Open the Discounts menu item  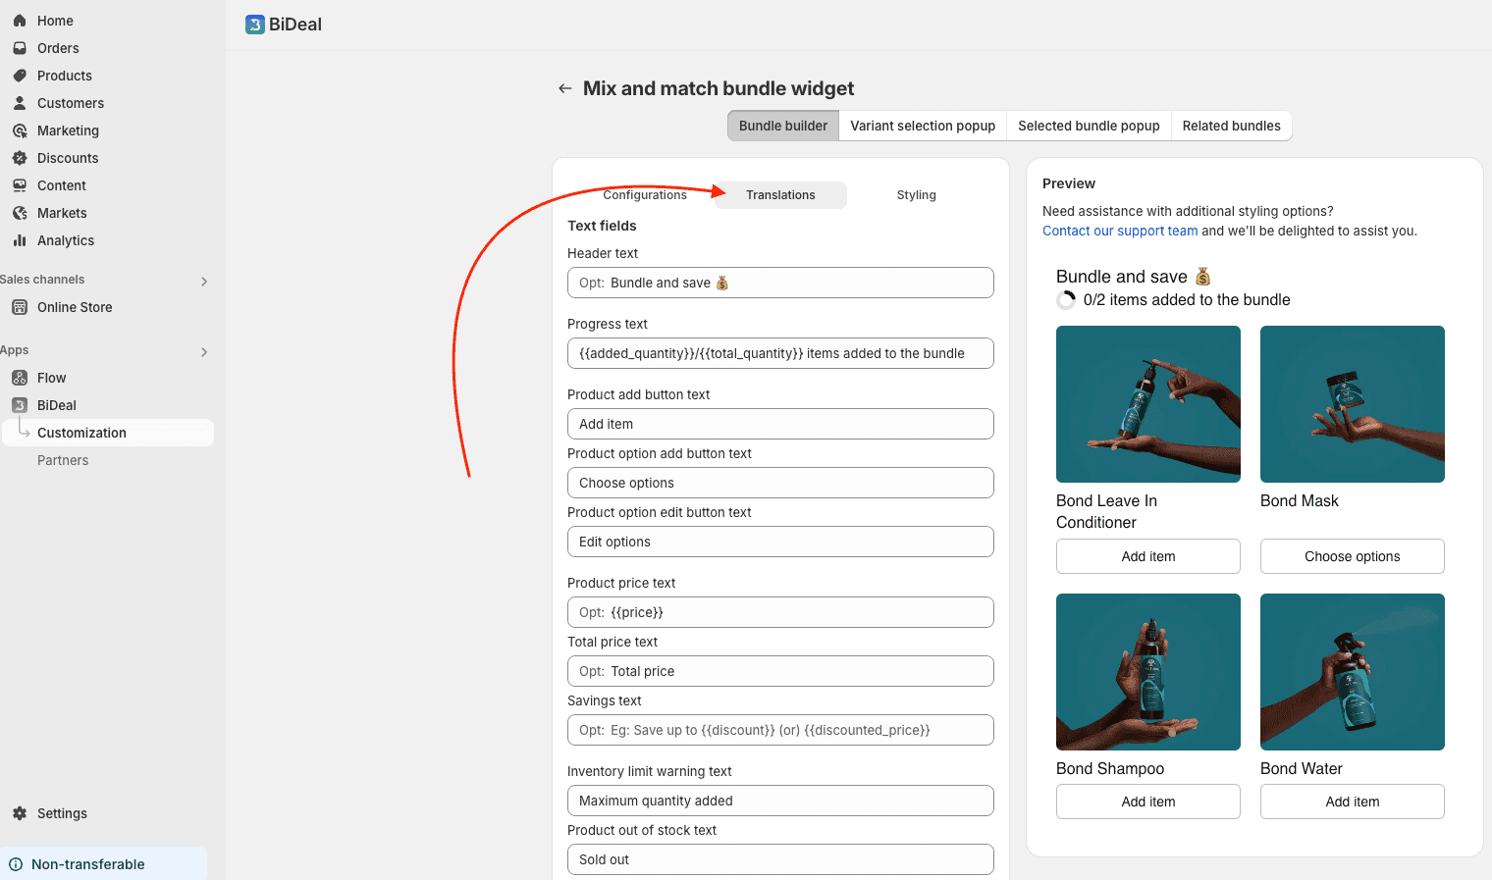pos(68,158)
